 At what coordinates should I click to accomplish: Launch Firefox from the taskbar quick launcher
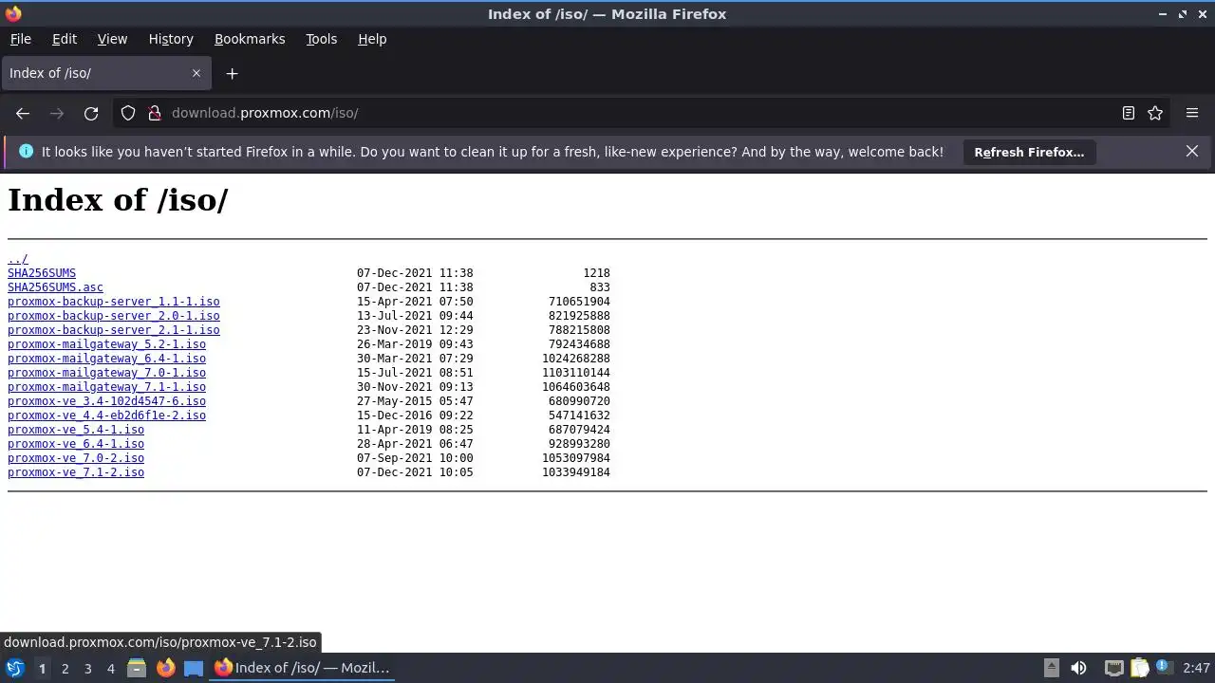point(166,668)
